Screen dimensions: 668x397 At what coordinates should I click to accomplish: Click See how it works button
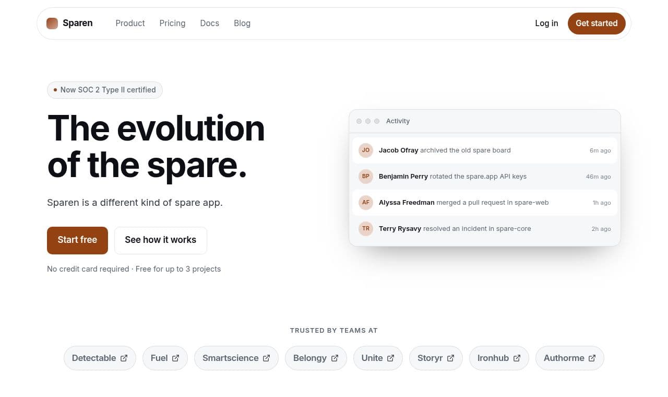coord(161,240)
